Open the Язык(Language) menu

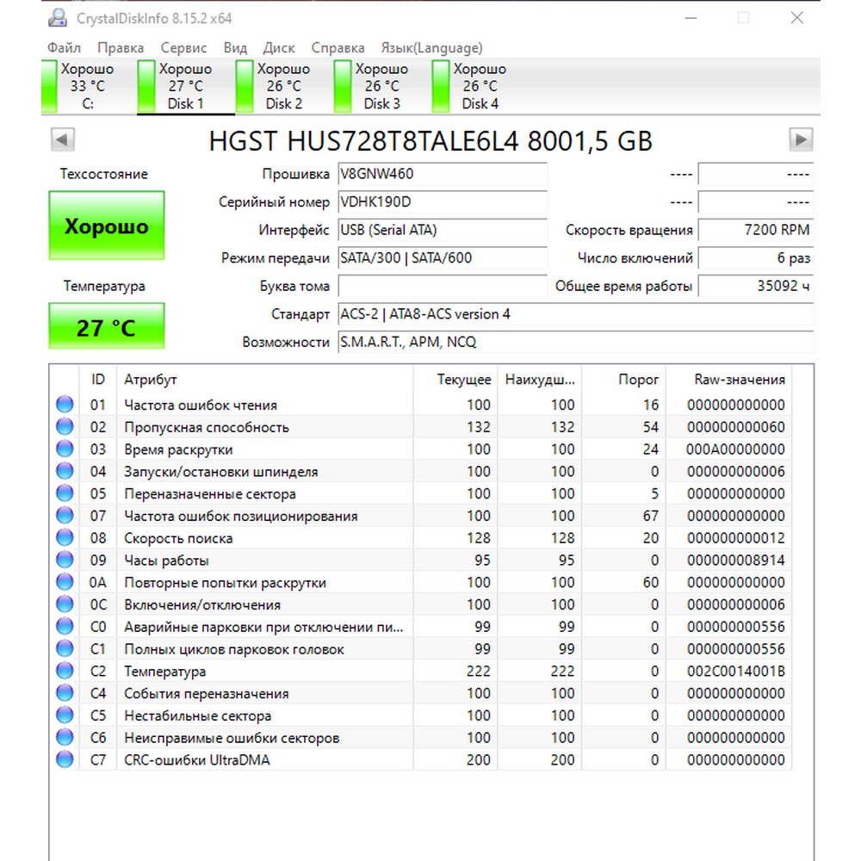point(431,47)
